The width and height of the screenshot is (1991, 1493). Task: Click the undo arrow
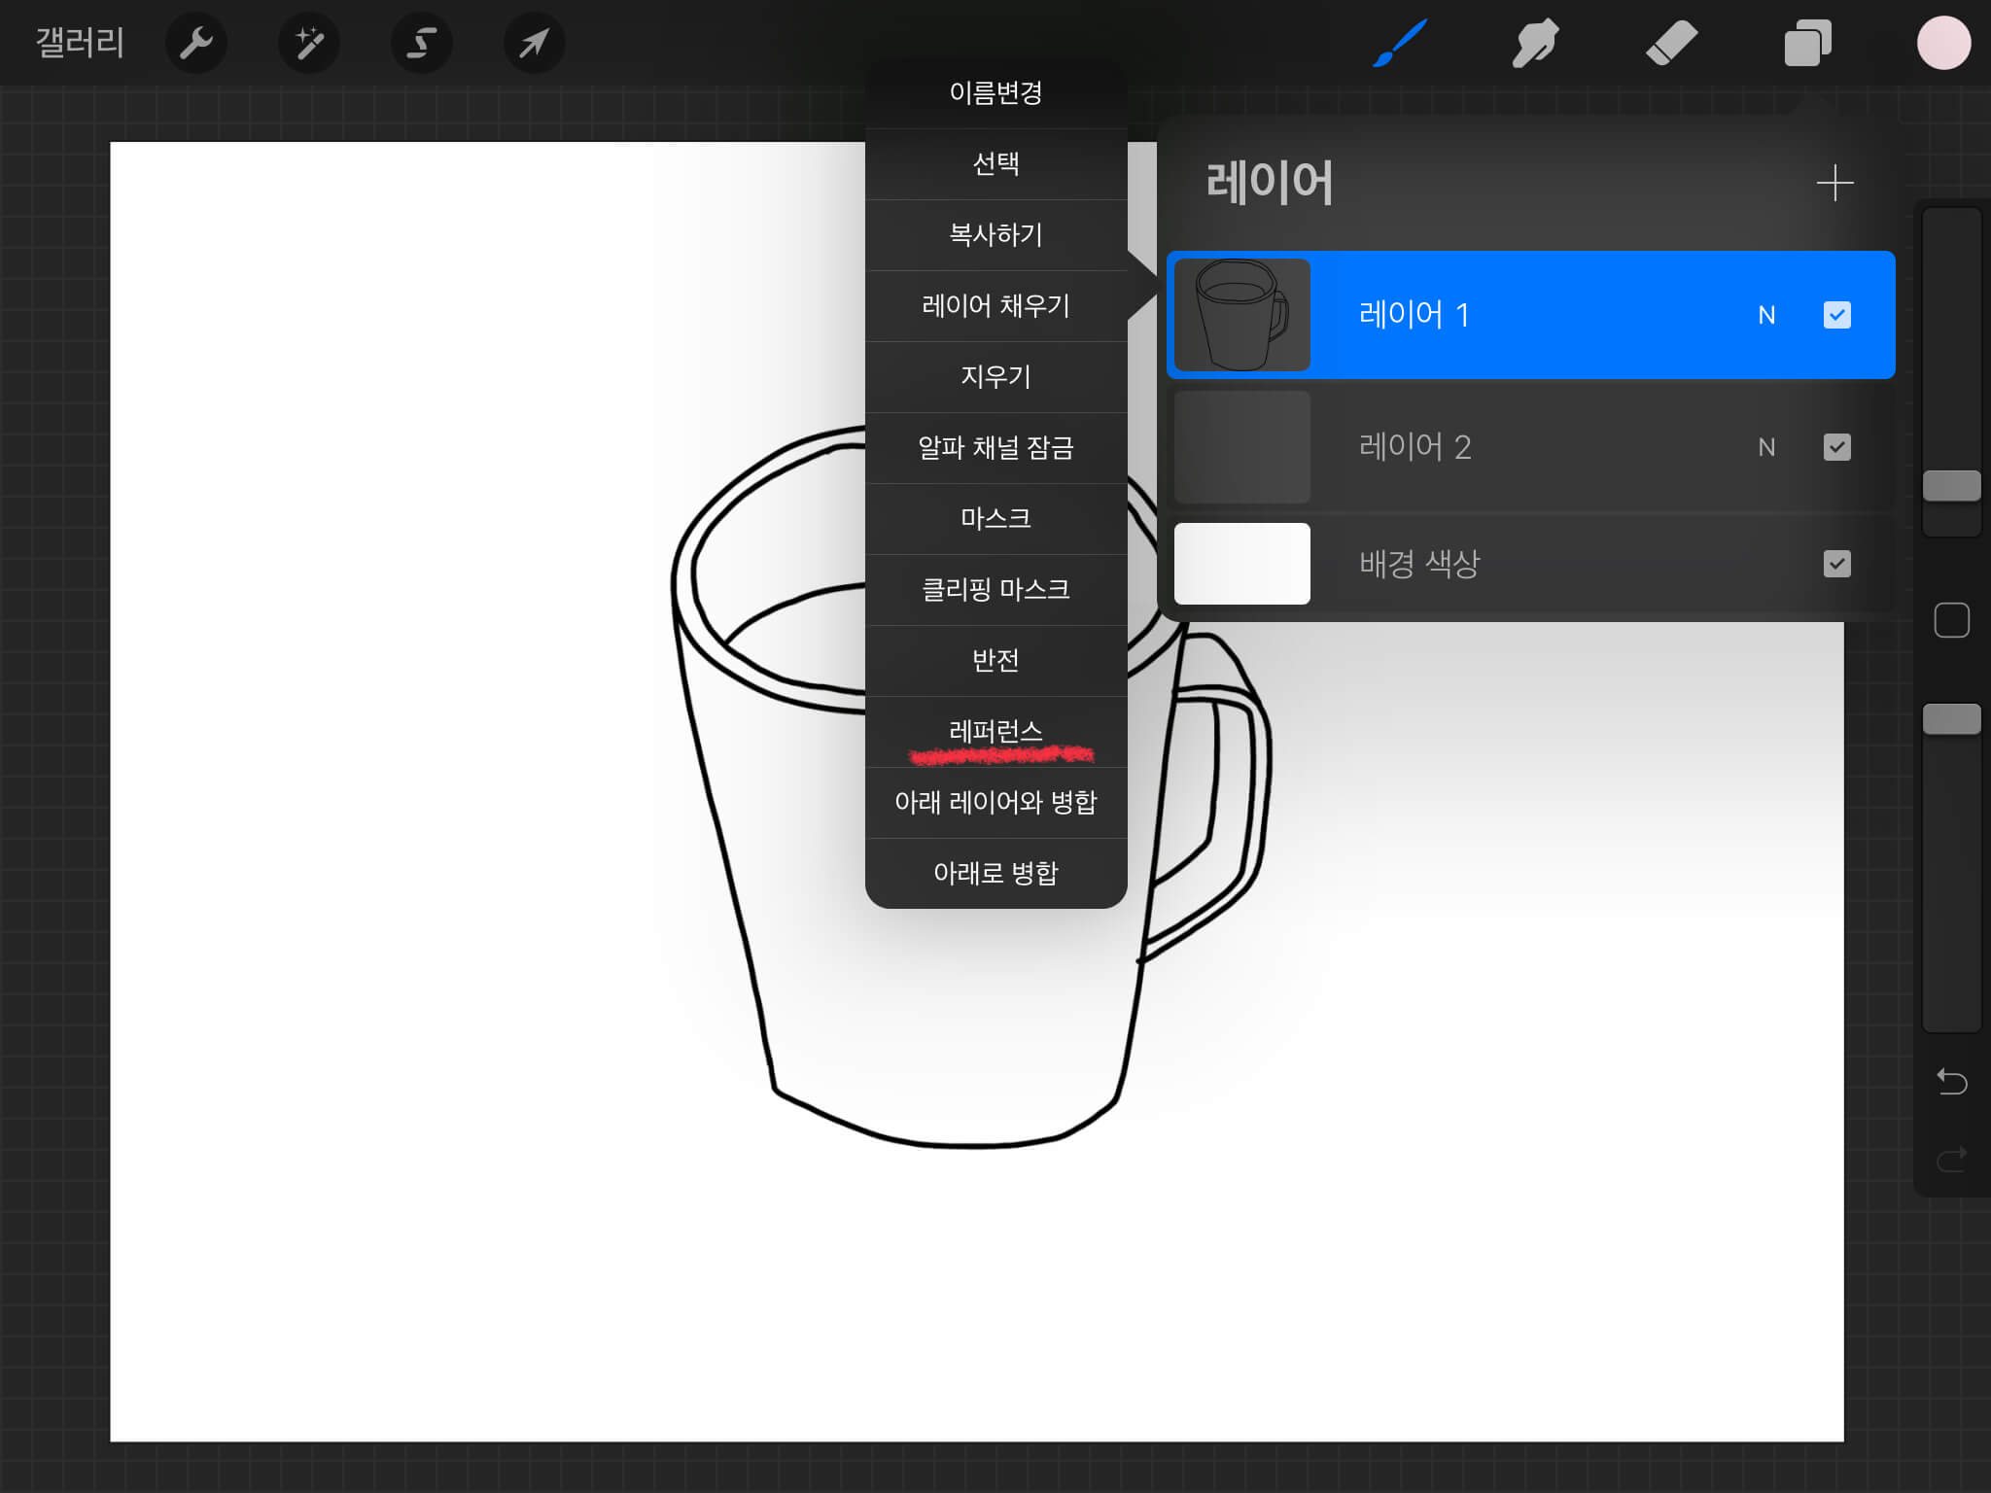(x=1951, y=1081)
